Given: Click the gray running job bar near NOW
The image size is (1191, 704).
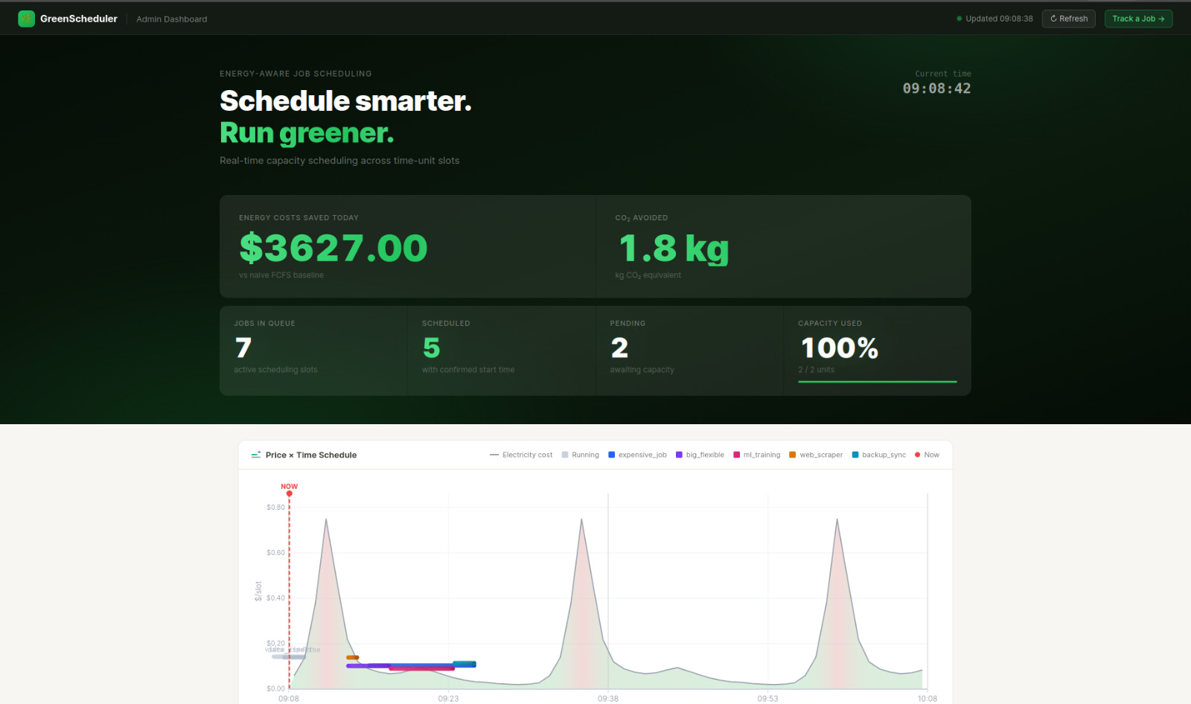Looking at the screenshot, I should pos(289,656).
